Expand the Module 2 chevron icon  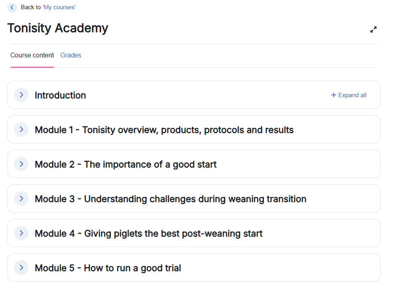pyautogui.click(x=21, y=164)
